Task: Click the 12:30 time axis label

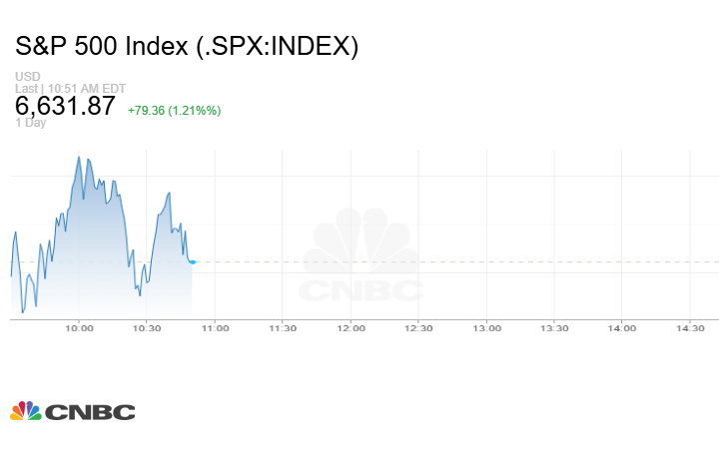Action: (x=418, y=328)
